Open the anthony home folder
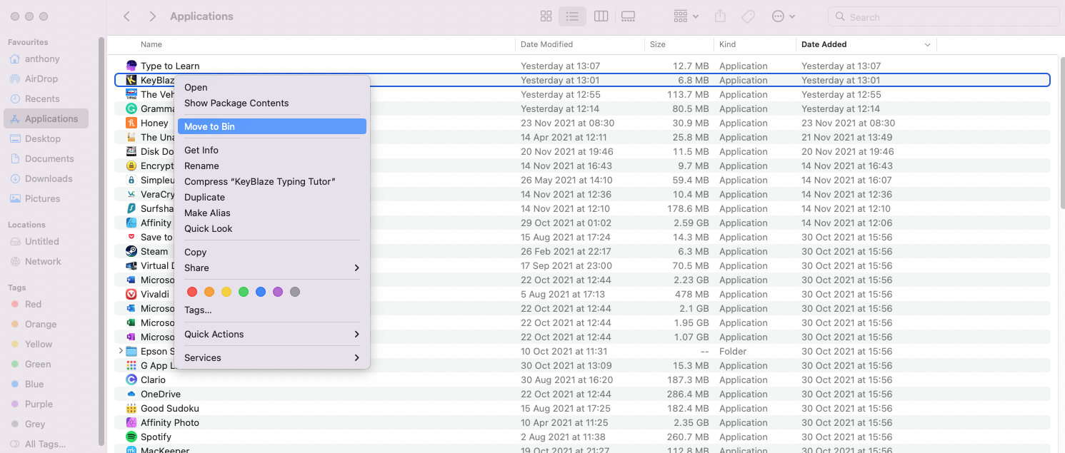Screen dimensions: 1065x453 [41, 59]
